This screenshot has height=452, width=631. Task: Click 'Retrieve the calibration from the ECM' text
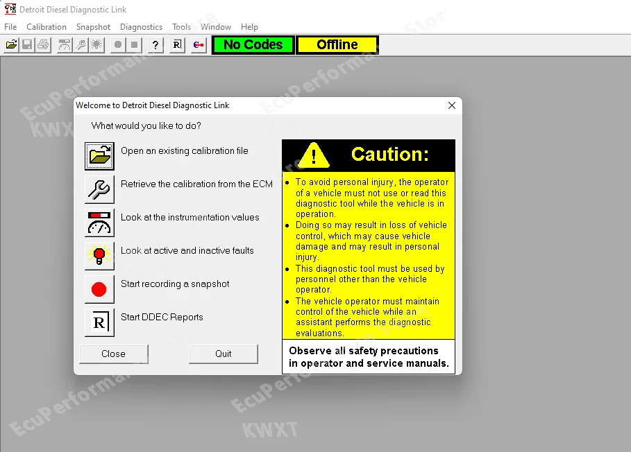coord(196,184)
